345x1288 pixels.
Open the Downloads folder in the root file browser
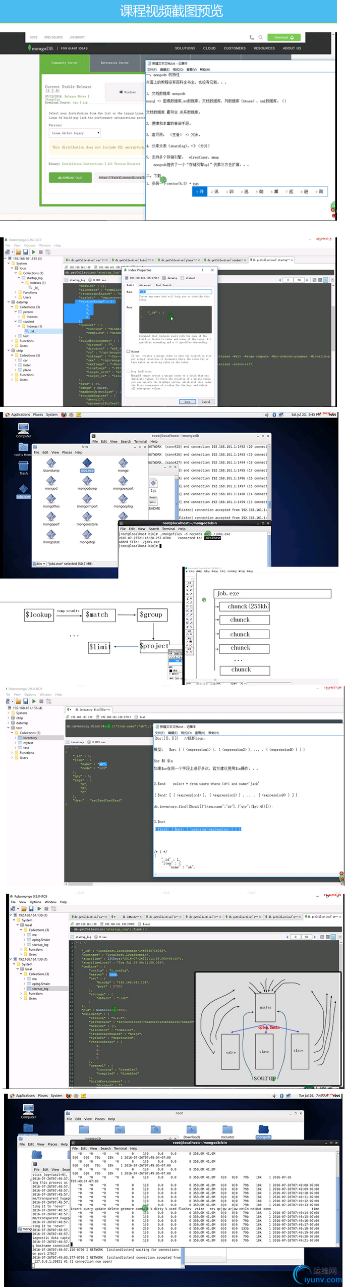pos(192,1130)
